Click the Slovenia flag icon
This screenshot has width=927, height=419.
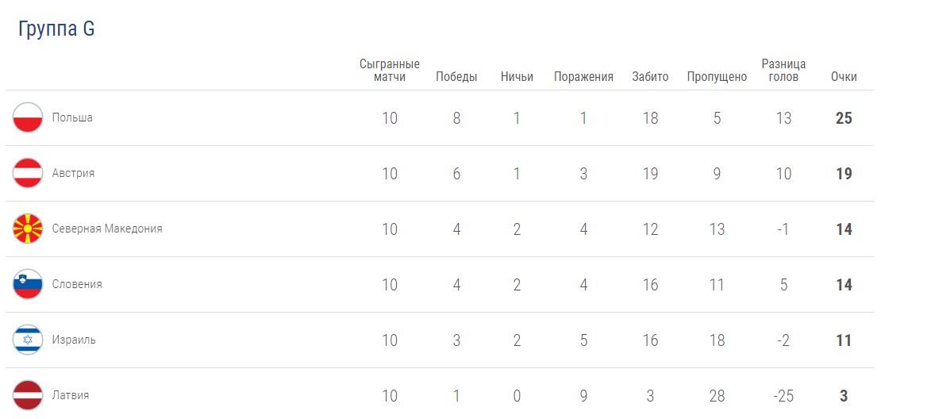tap(28, 284)
